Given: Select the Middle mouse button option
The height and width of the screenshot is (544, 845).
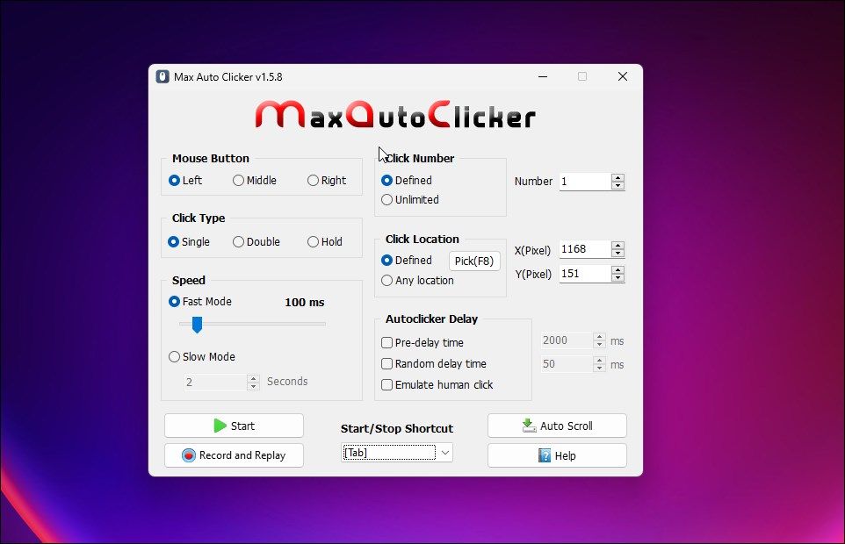Looking at the screenshot, I should pos(255,180).
